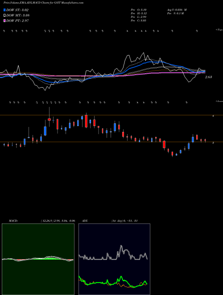This screenshot has height=295, width=223.
Task: Click the 'MACD:' panel heading
Action: coord(13,221)
